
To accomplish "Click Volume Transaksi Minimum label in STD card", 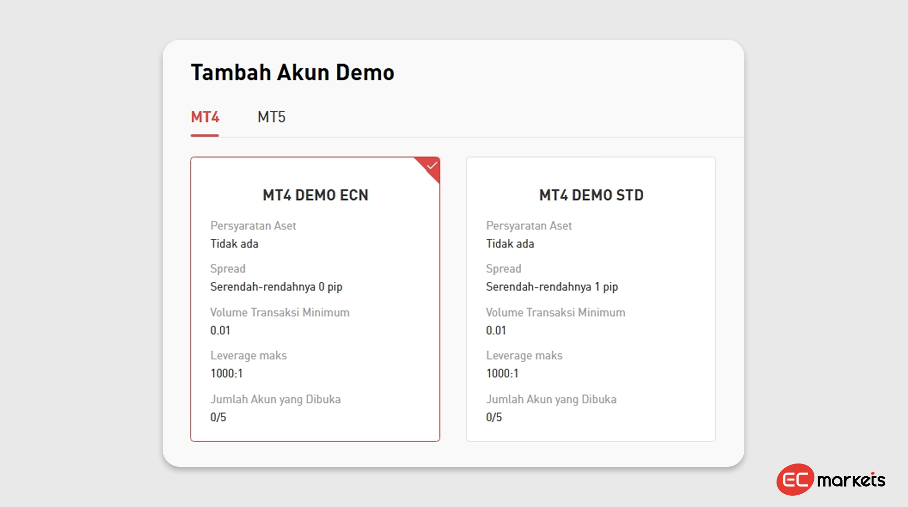I will pos(555,312).
